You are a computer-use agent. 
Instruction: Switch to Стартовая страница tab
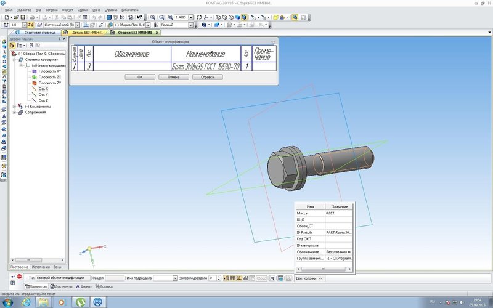[36, 33]
